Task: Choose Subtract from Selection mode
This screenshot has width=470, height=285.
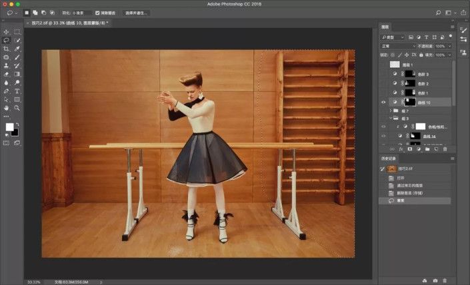Action: pos(43,13)
